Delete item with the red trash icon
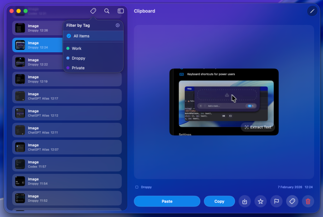This screenshot has width=323, height=217. (x=308, y=201)
